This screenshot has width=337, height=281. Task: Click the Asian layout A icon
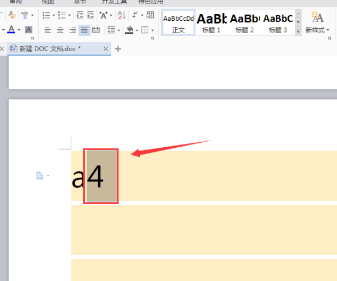point(103,15)
